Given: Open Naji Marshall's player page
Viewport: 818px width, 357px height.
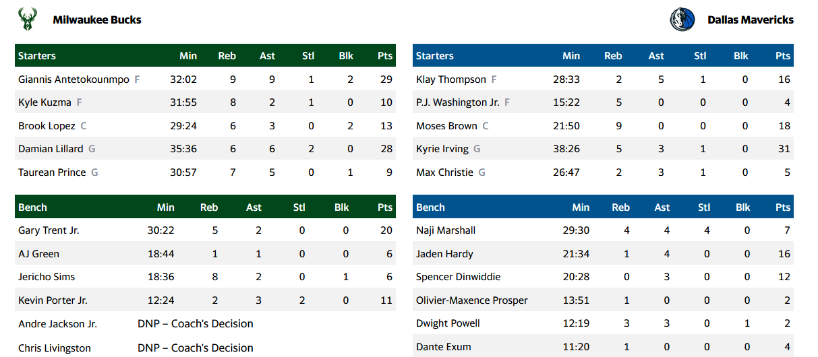Looking at the screenshot, I should [446, 230].
